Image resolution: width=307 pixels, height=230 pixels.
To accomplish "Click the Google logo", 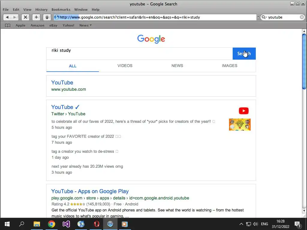I will click(151, 39).
